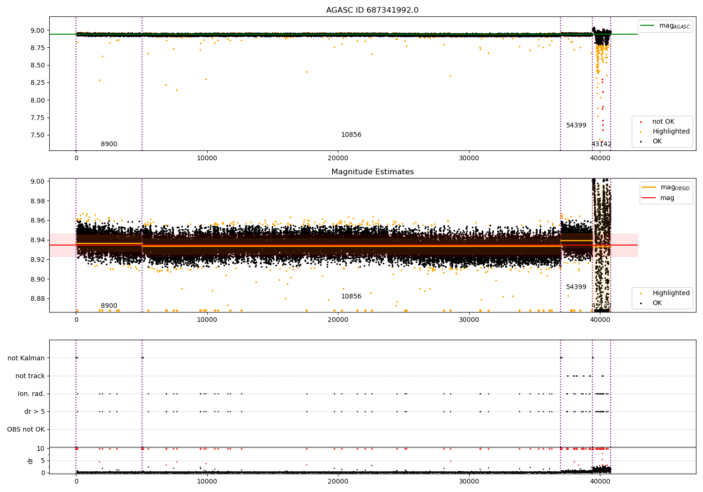
Task: Click the 'dr > 5' row label
Action: [35, 411]
